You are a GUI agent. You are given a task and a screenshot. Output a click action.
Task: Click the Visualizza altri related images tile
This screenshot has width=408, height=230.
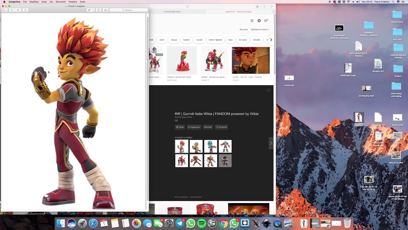[x=225, y=161]
